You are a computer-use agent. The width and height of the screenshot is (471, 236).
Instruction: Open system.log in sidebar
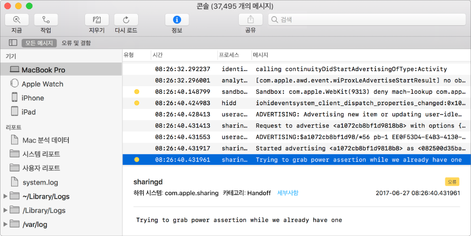[61, 182]
